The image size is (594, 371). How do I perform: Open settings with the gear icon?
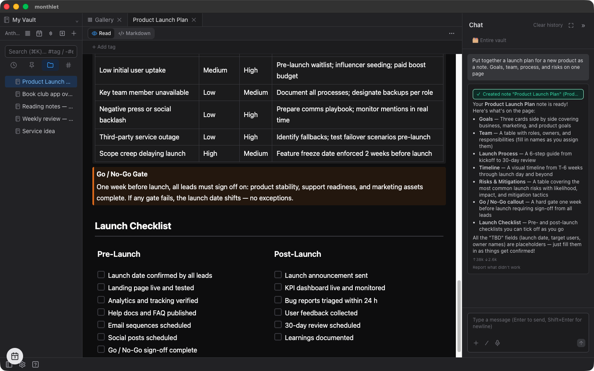coord(22,364)
